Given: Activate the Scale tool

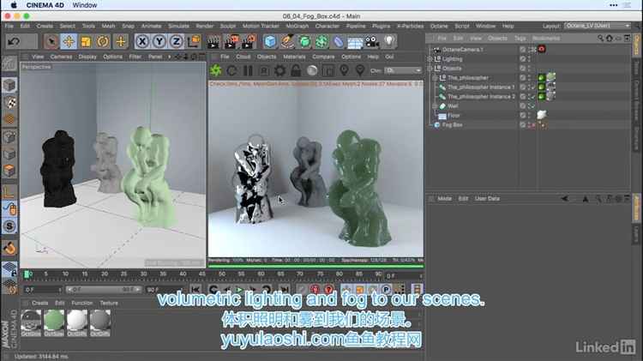Looking at the screenshot, I should pos(86,41).
